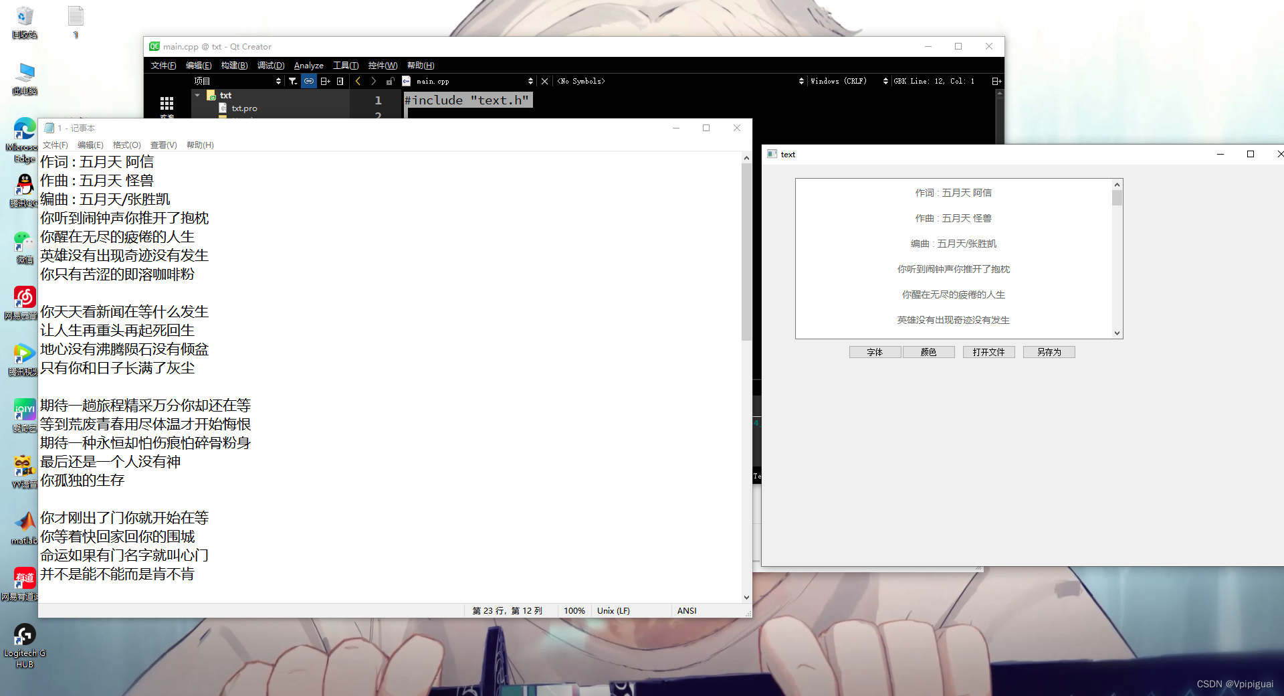The image size is (1284, 696).
Task: Open the No Symbols dropdown
Action: (679, 81)
